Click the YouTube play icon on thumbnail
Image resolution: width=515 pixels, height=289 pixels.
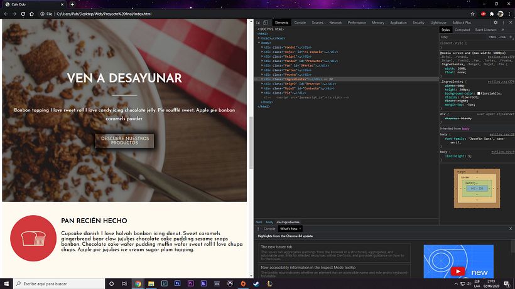(458, 271)
